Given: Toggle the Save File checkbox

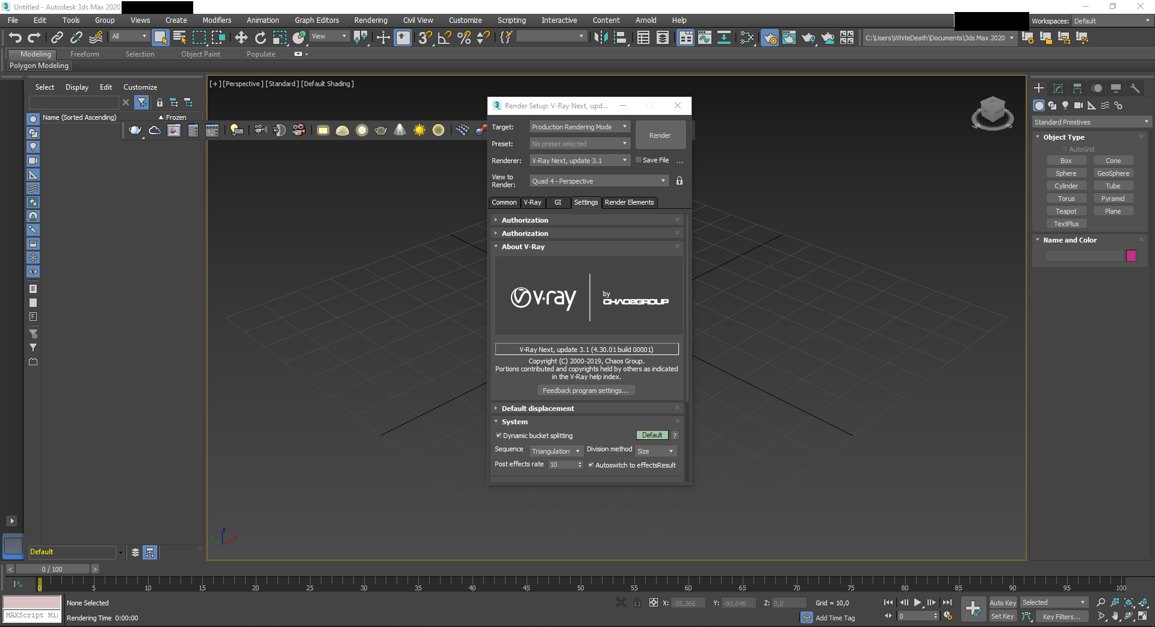Looking at the screenshot, I should (639, 160).
